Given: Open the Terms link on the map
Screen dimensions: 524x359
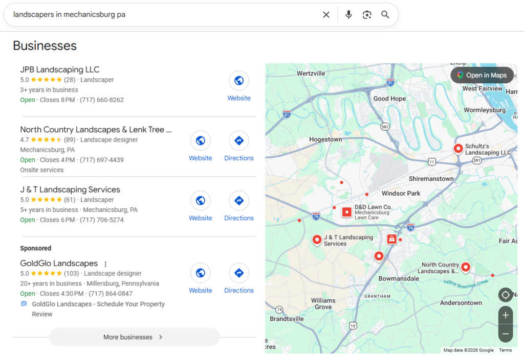Looking at the screenshot, I should (x=506, y=350).
